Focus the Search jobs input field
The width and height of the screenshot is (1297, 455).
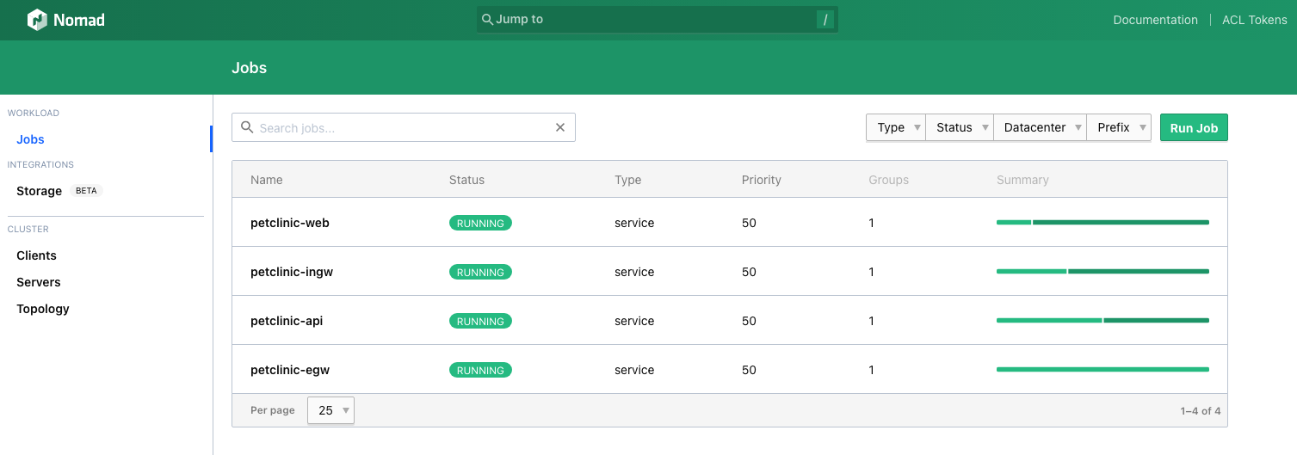point(404,127)
